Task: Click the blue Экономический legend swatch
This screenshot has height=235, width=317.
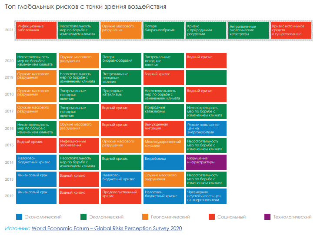Action: 19,217
